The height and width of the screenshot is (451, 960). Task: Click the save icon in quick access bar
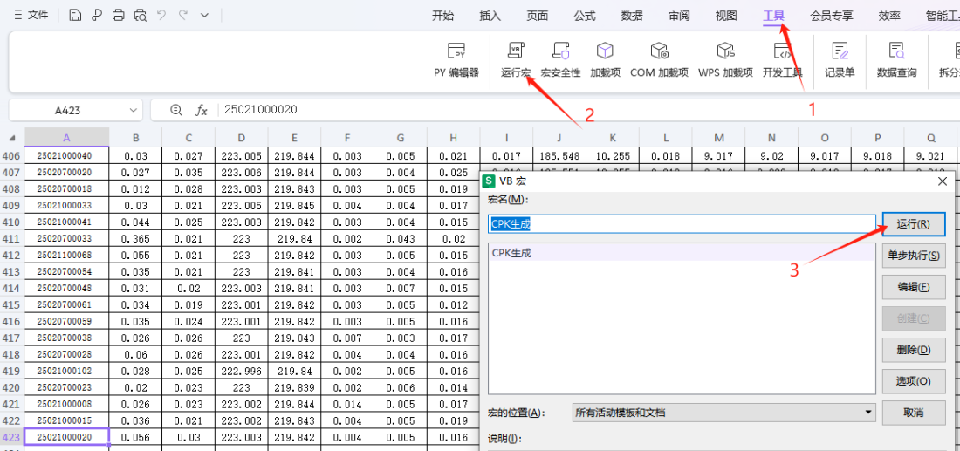point(75,16)
